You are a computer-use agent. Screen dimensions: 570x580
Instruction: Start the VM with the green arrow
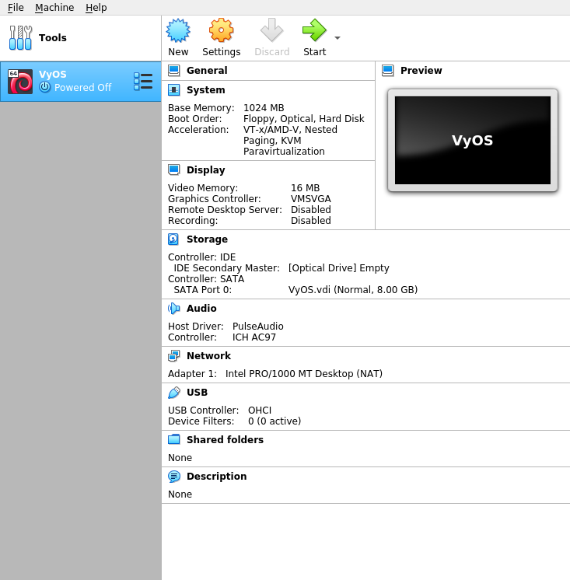coord(314,30)
